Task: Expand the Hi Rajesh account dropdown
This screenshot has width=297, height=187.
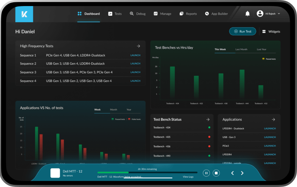Action: (x=279, y=14)
